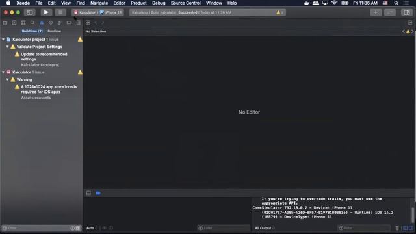This screenshot has height=234, width=416.
Task: Clear the console with trash icon
Action: click(397, 228)
